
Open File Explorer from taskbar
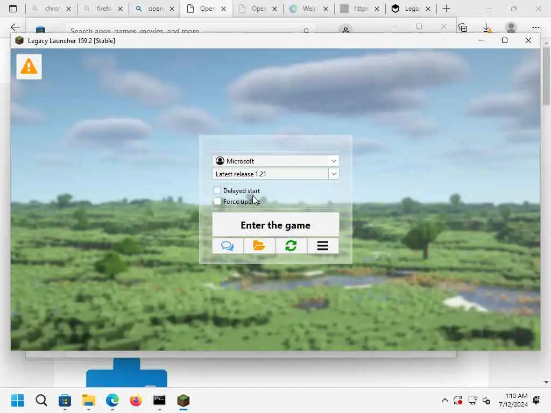89,400
